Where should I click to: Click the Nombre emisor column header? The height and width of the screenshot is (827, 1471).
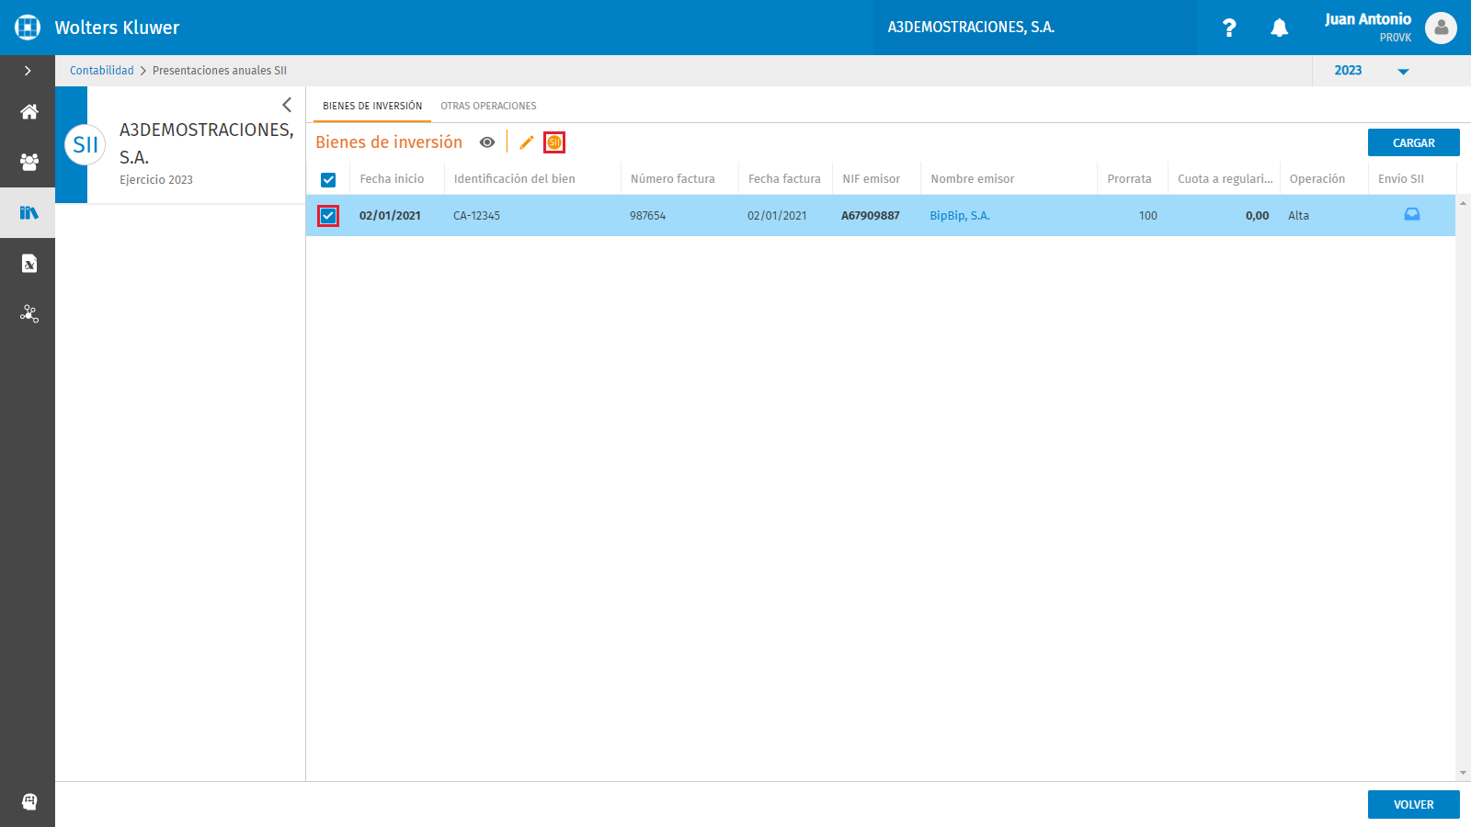[x=973, y=179]
